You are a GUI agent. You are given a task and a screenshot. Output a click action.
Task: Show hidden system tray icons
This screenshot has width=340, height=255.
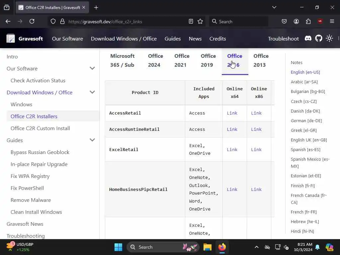257,247
